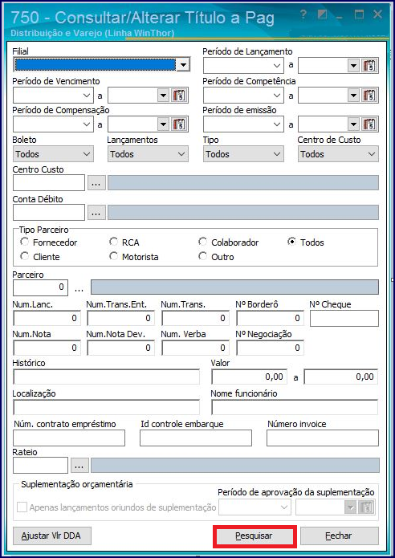Focus the Num.Lanc. field
This screenshot has height=558, width=395.
click(x=47, y=318)
